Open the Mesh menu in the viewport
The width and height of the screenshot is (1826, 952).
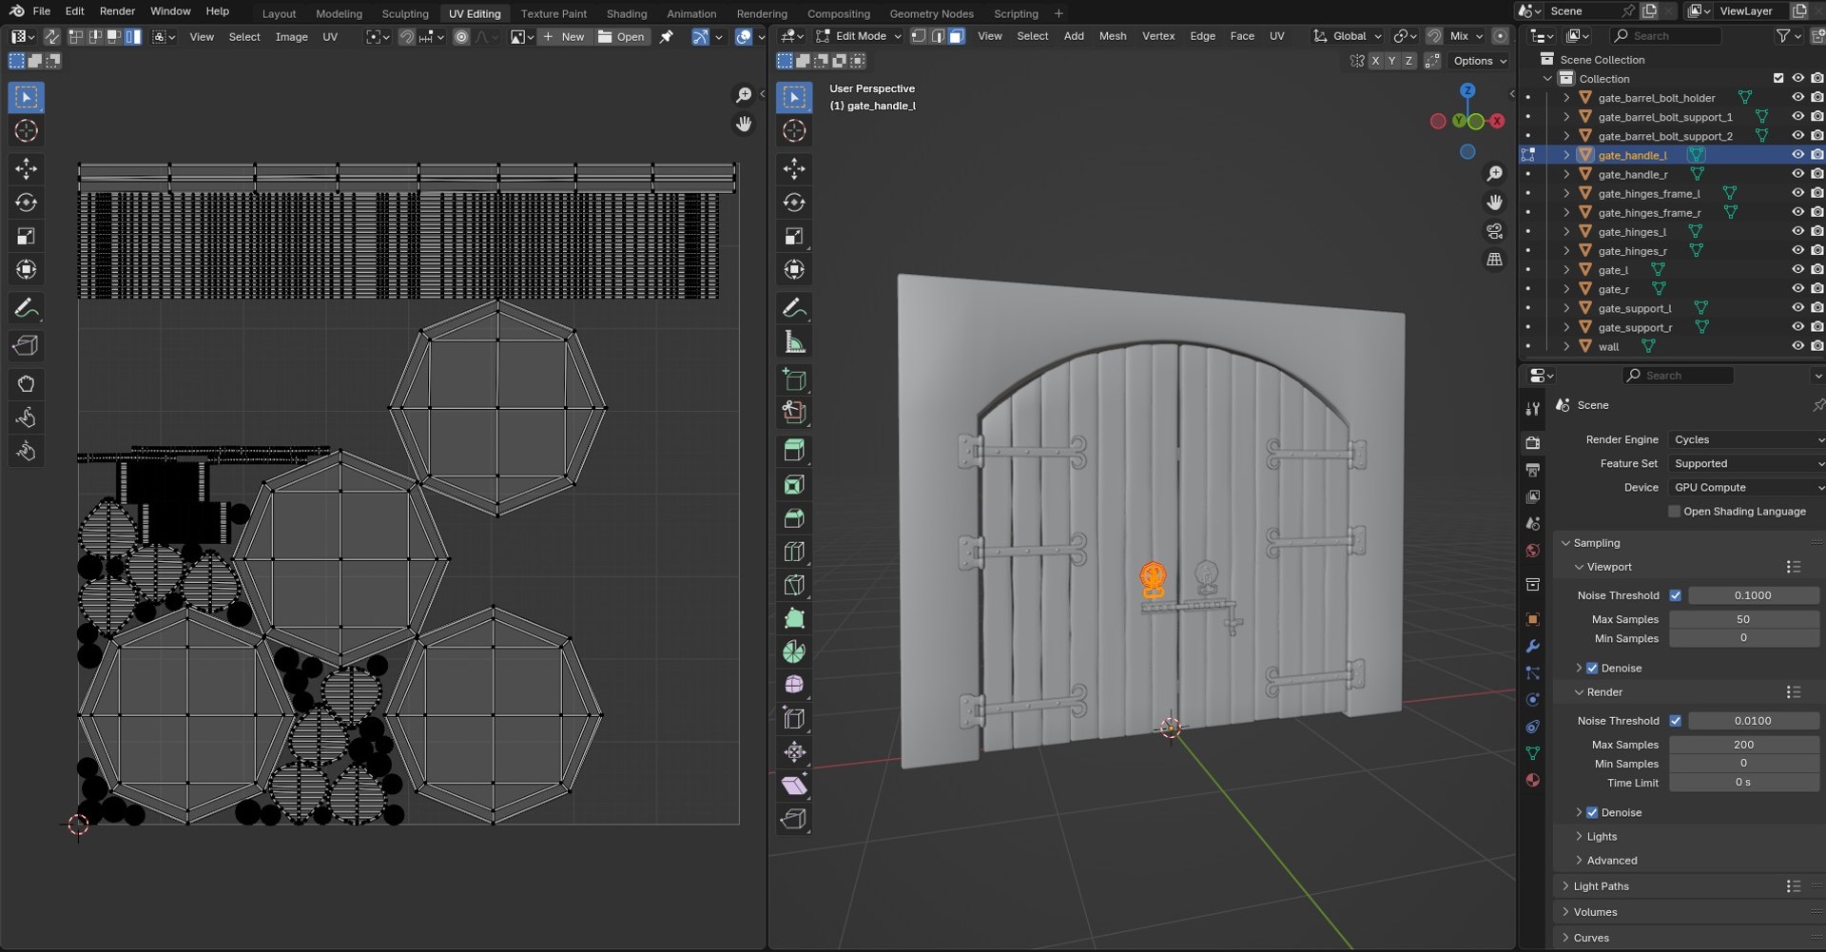1113,36
